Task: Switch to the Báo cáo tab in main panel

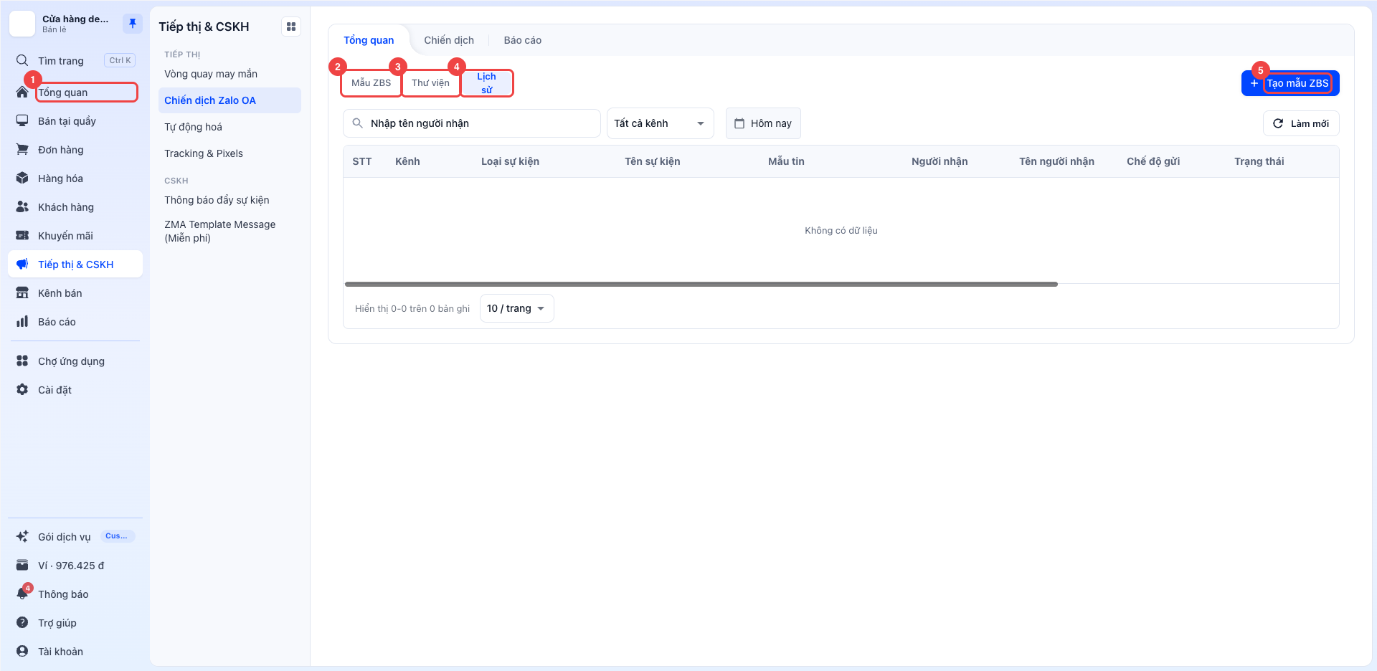Action: click(x=522, y=40)
